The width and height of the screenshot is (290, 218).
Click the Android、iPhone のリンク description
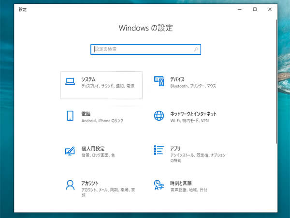[x=102, y=121]
